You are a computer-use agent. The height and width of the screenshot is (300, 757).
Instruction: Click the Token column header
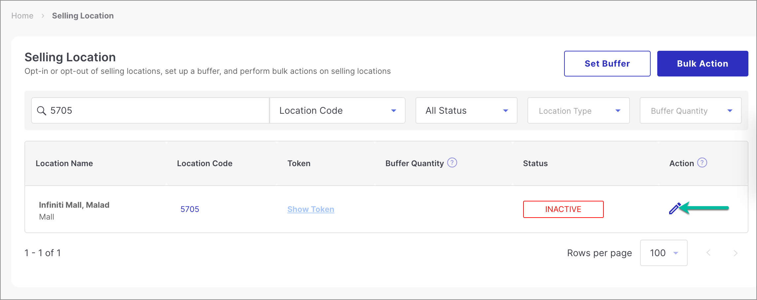(299, 164)
